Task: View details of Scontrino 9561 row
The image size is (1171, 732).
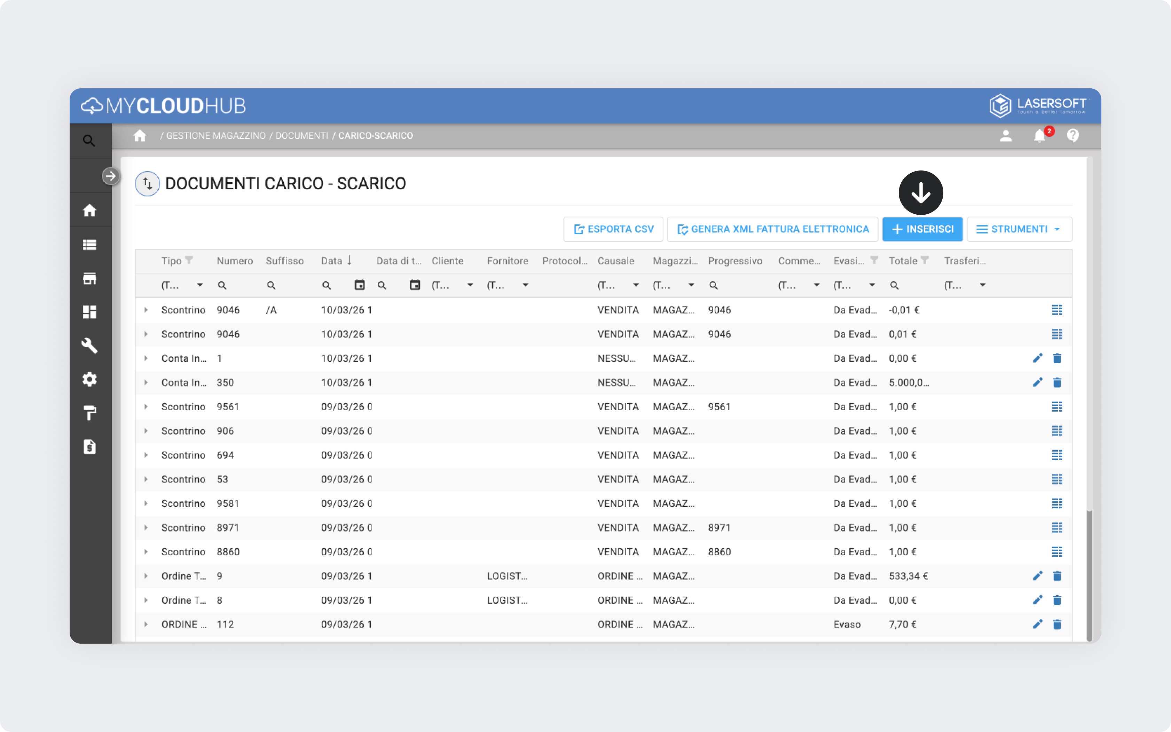Action: (1057, 407)
